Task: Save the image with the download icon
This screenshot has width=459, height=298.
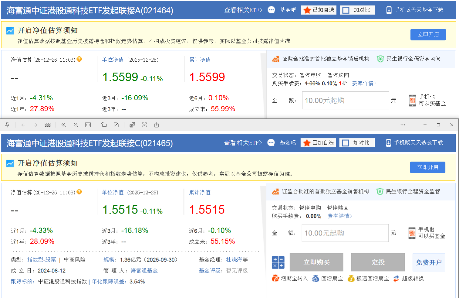Action: tap(157, 125)
